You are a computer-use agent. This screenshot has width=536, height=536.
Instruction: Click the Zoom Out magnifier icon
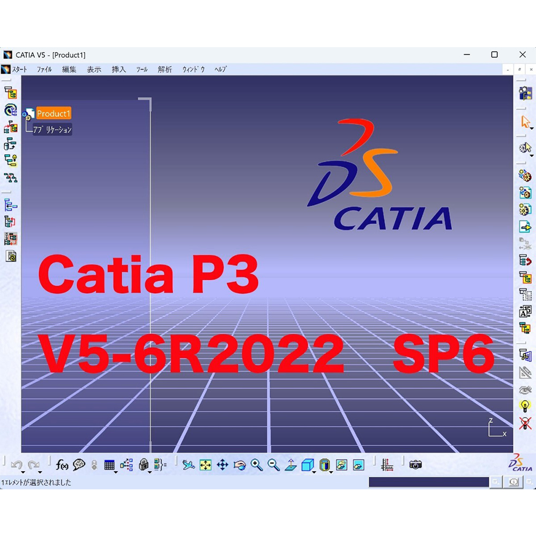click(274, 465)
